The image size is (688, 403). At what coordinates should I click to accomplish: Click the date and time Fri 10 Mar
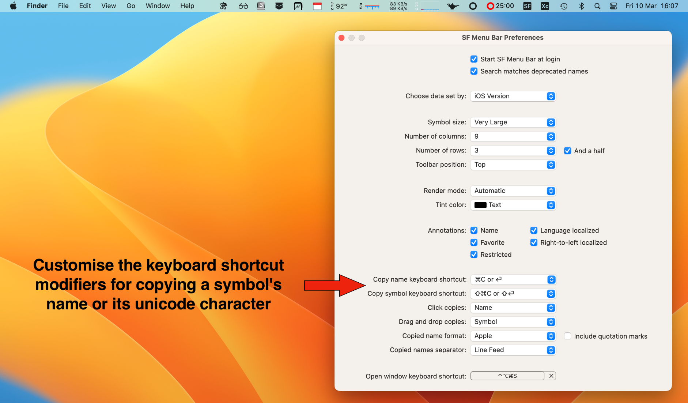click(652, 6)
